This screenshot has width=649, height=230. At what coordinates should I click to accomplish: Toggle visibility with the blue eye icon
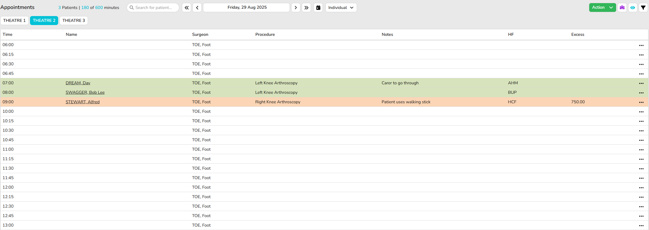click(632, 8)
